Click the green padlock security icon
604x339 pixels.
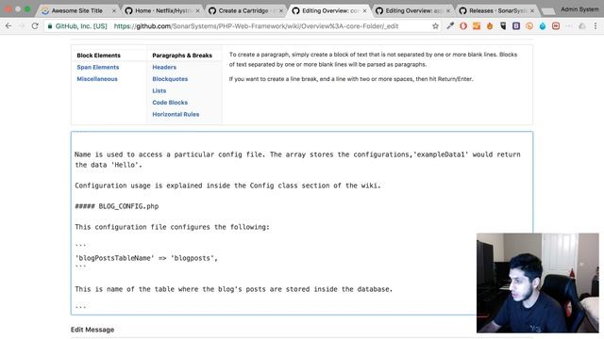click(x=50, y=26)
